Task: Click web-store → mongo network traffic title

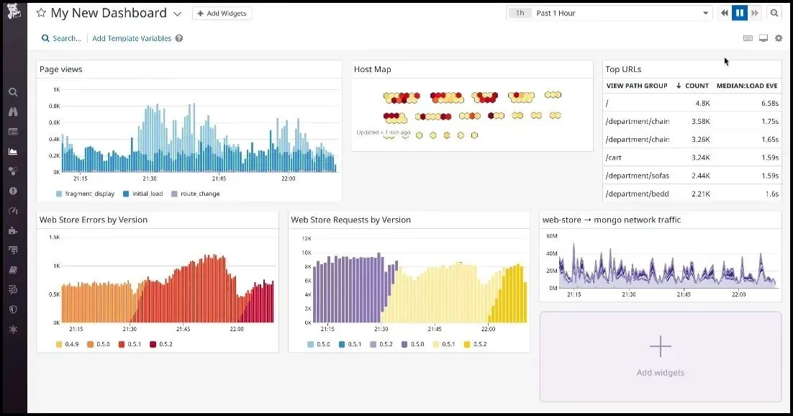Action: (612, 220)
